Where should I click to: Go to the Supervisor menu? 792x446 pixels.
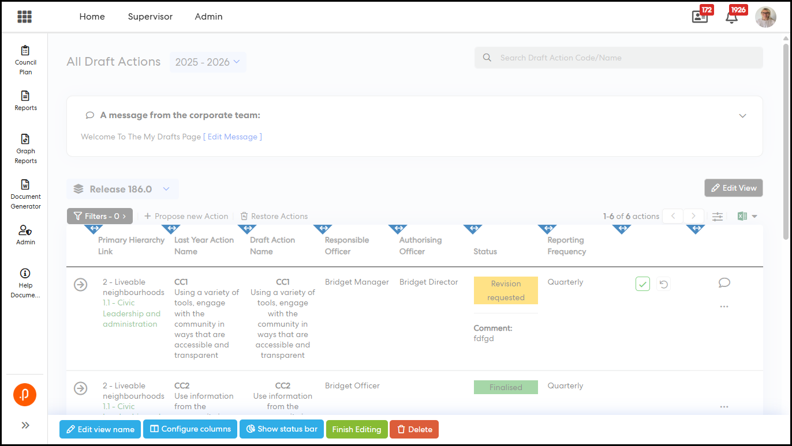(x=150, y=17)
